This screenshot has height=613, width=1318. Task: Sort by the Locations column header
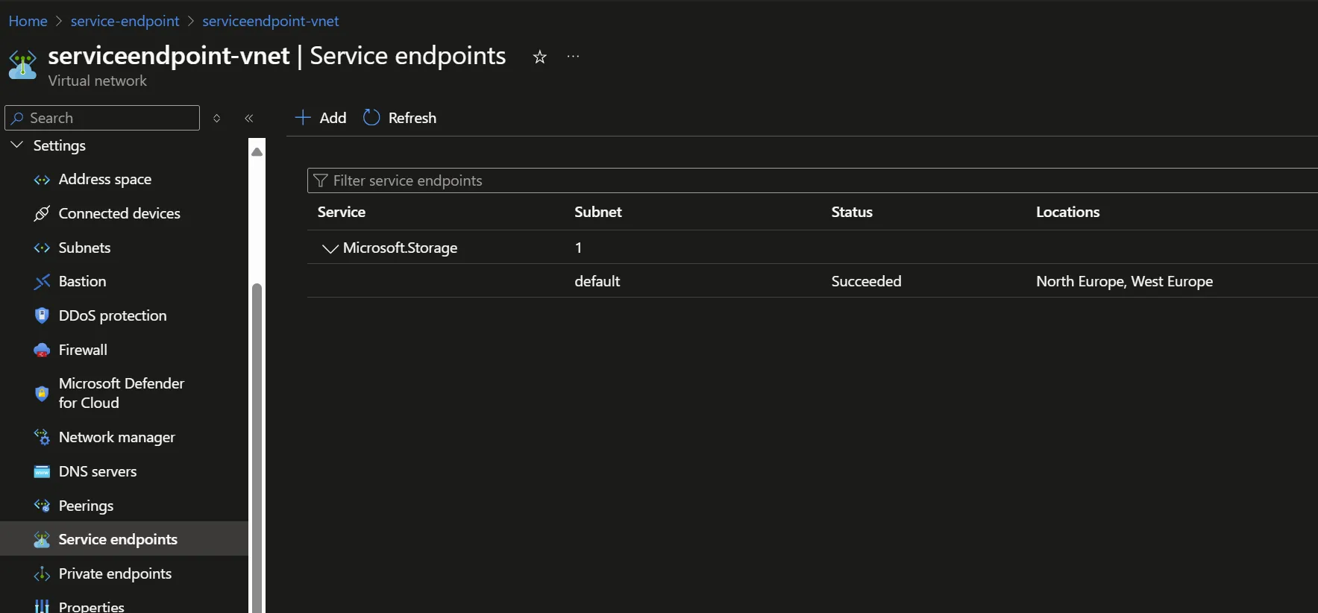1067,213
